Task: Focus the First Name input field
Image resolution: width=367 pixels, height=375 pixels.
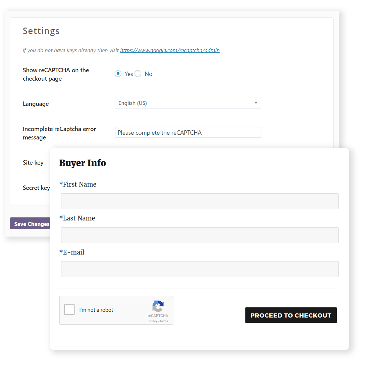Action: [x=200, y=201]
